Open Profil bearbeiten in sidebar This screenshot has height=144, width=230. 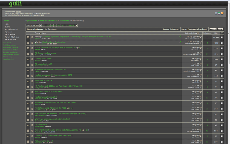coord(9,45)
